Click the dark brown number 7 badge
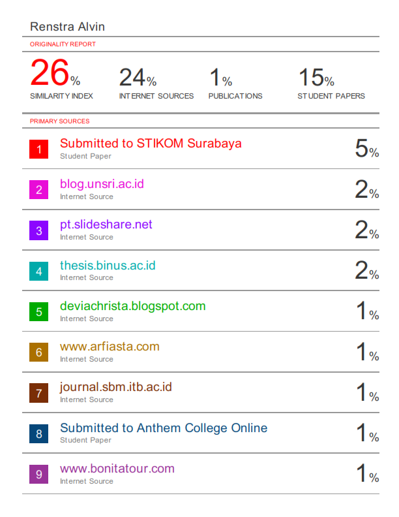 39,393
